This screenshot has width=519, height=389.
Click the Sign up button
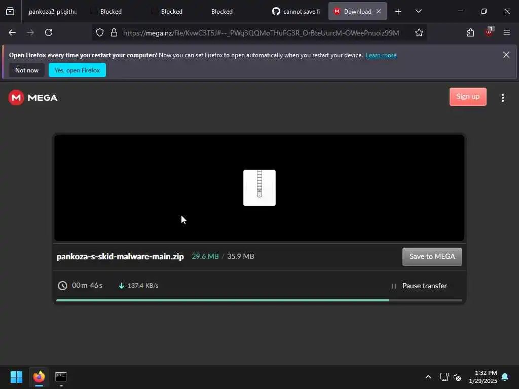click(x=468, y=97)
